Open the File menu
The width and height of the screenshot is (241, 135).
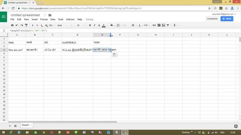[x=12, y=19]
